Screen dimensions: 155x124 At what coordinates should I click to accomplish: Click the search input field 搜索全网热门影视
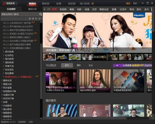tap(20, 14)
